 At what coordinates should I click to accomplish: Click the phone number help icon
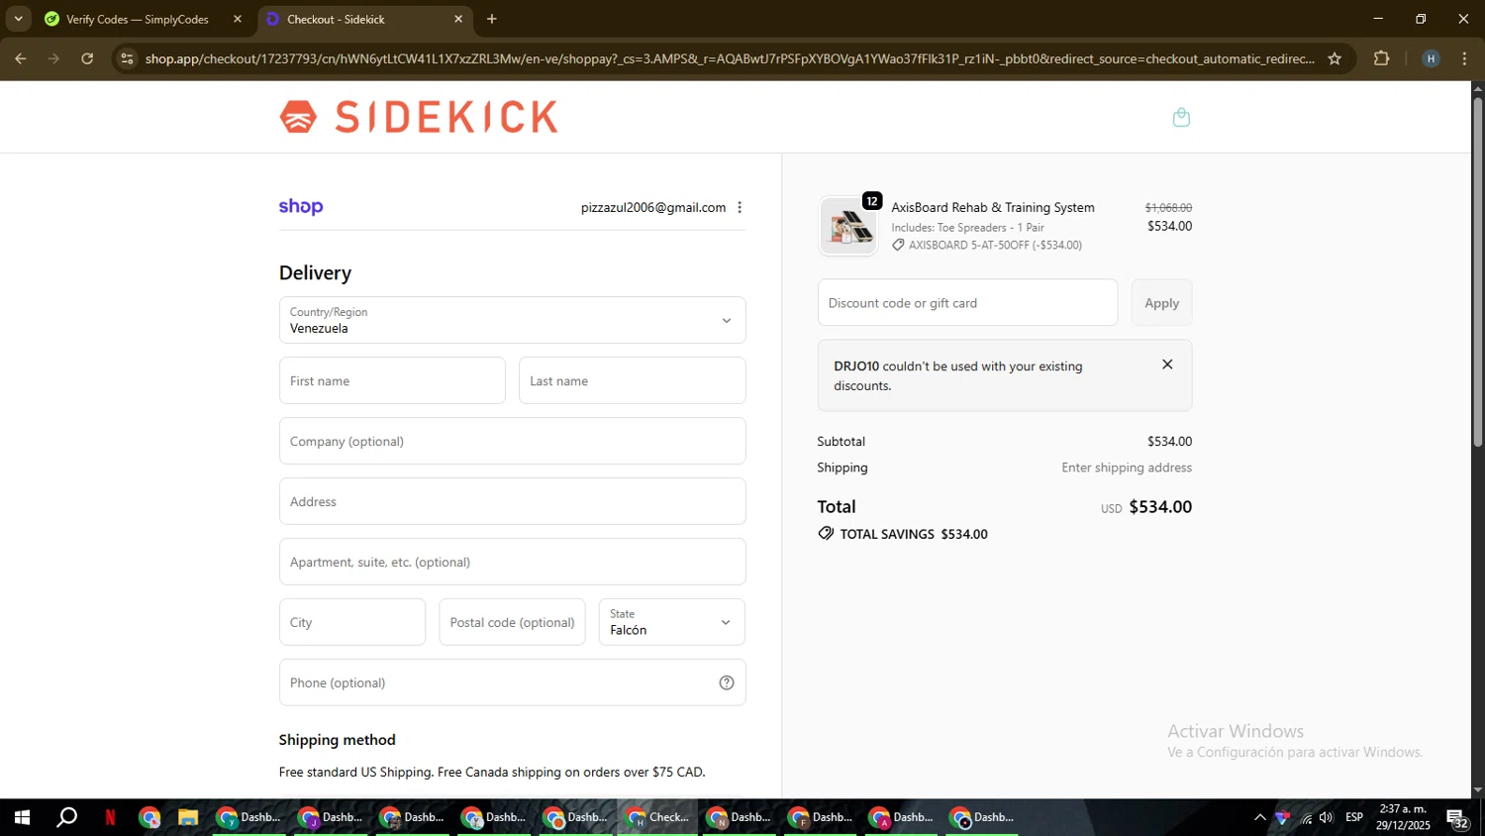click(727, 682)
